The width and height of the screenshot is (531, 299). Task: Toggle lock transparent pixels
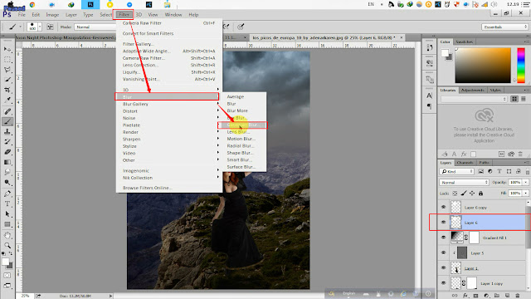tap(455, 194)
